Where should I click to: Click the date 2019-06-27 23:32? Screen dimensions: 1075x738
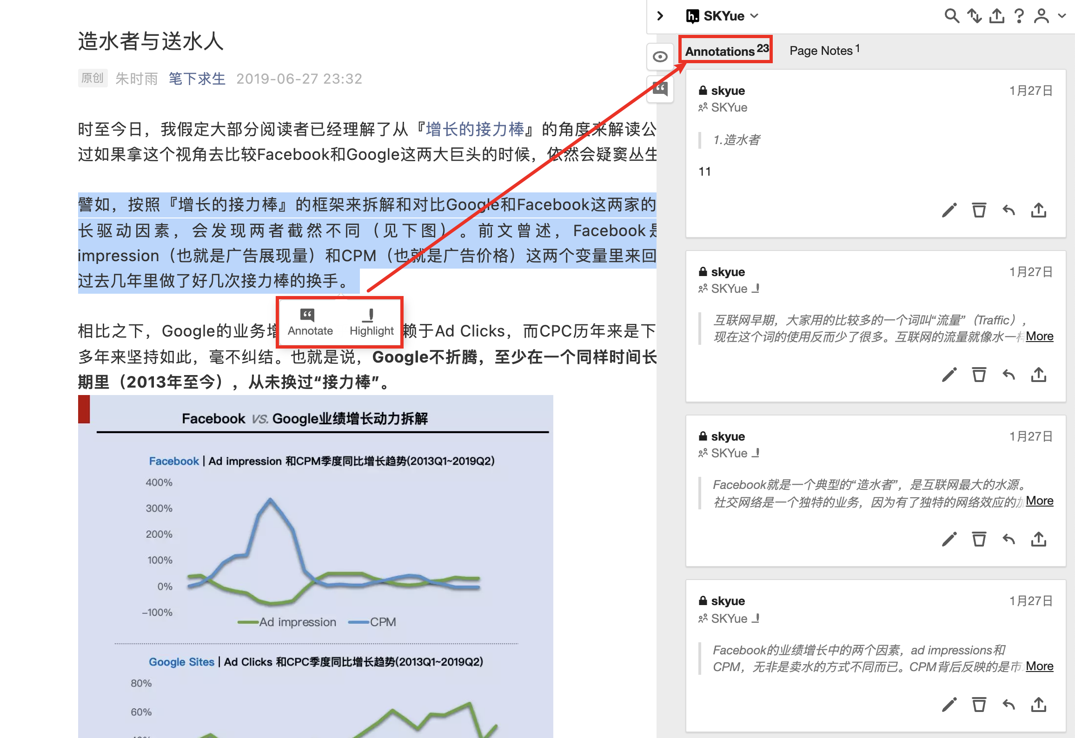(299, 79)
